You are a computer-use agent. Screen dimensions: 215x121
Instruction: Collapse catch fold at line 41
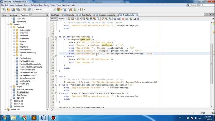pyautogui.click(x=56, y=93)
